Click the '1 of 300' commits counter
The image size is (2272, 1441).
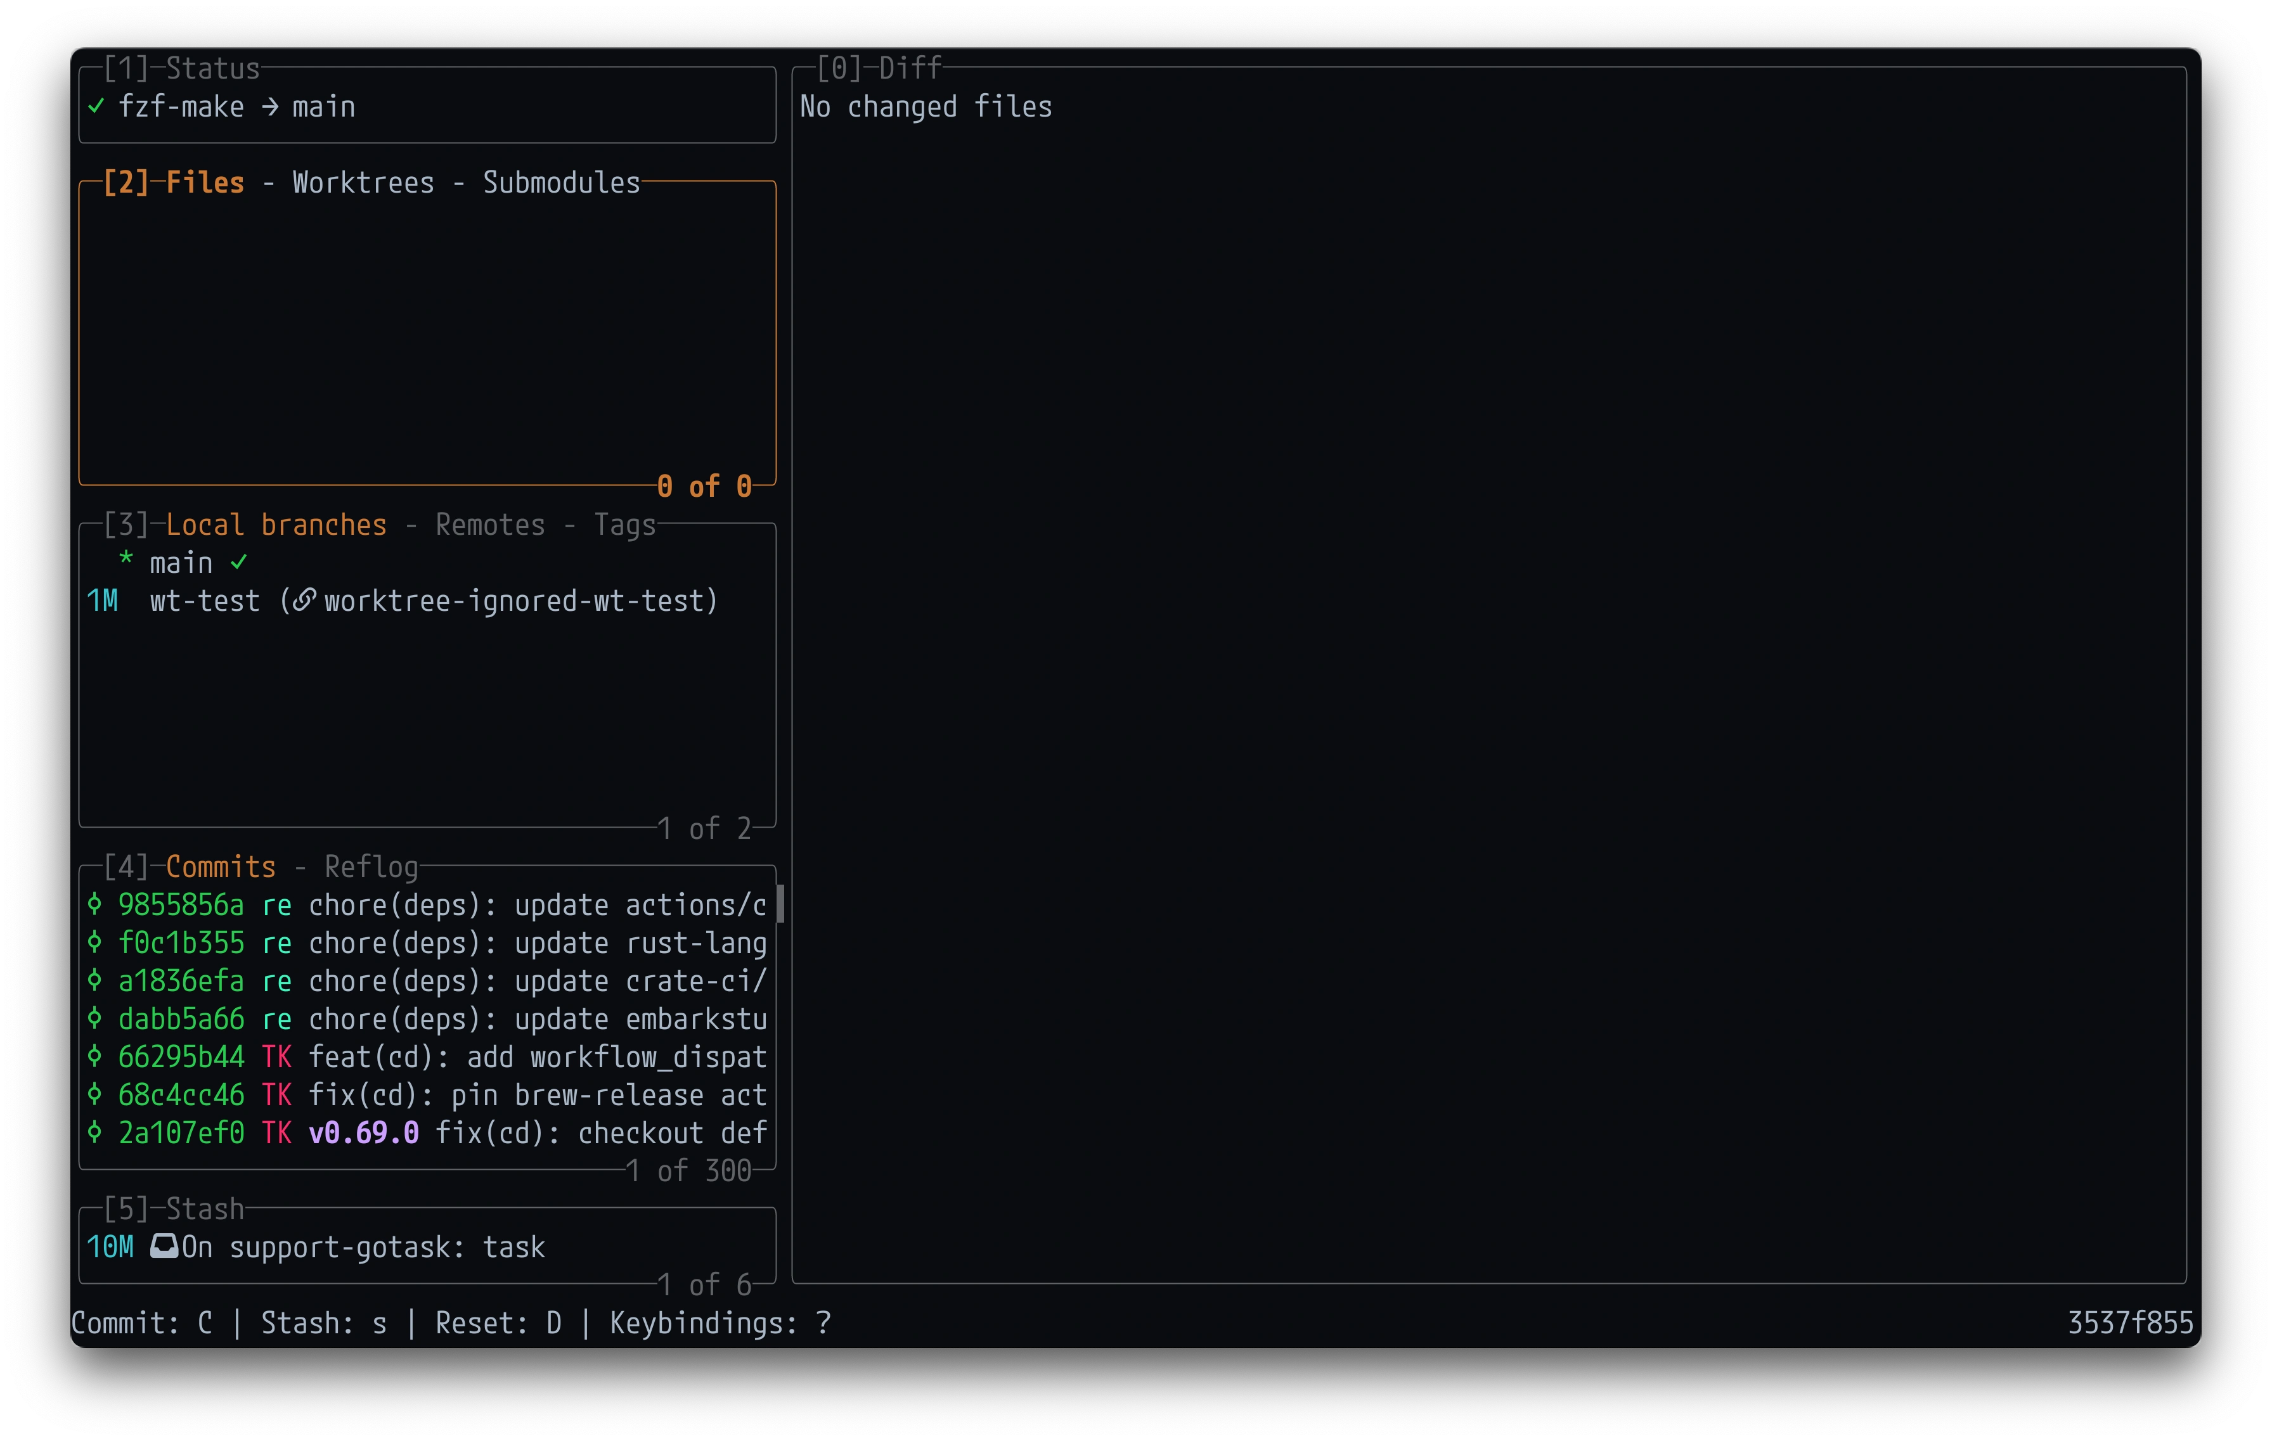tap(688, 1170)
